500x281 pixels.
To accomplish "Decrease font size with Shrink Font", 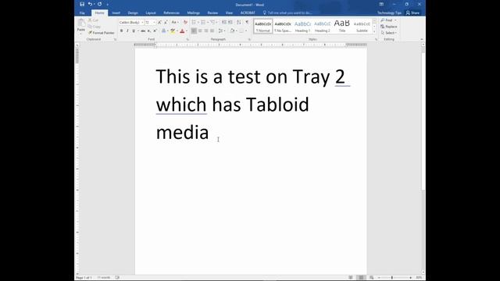I will [166, 23].
